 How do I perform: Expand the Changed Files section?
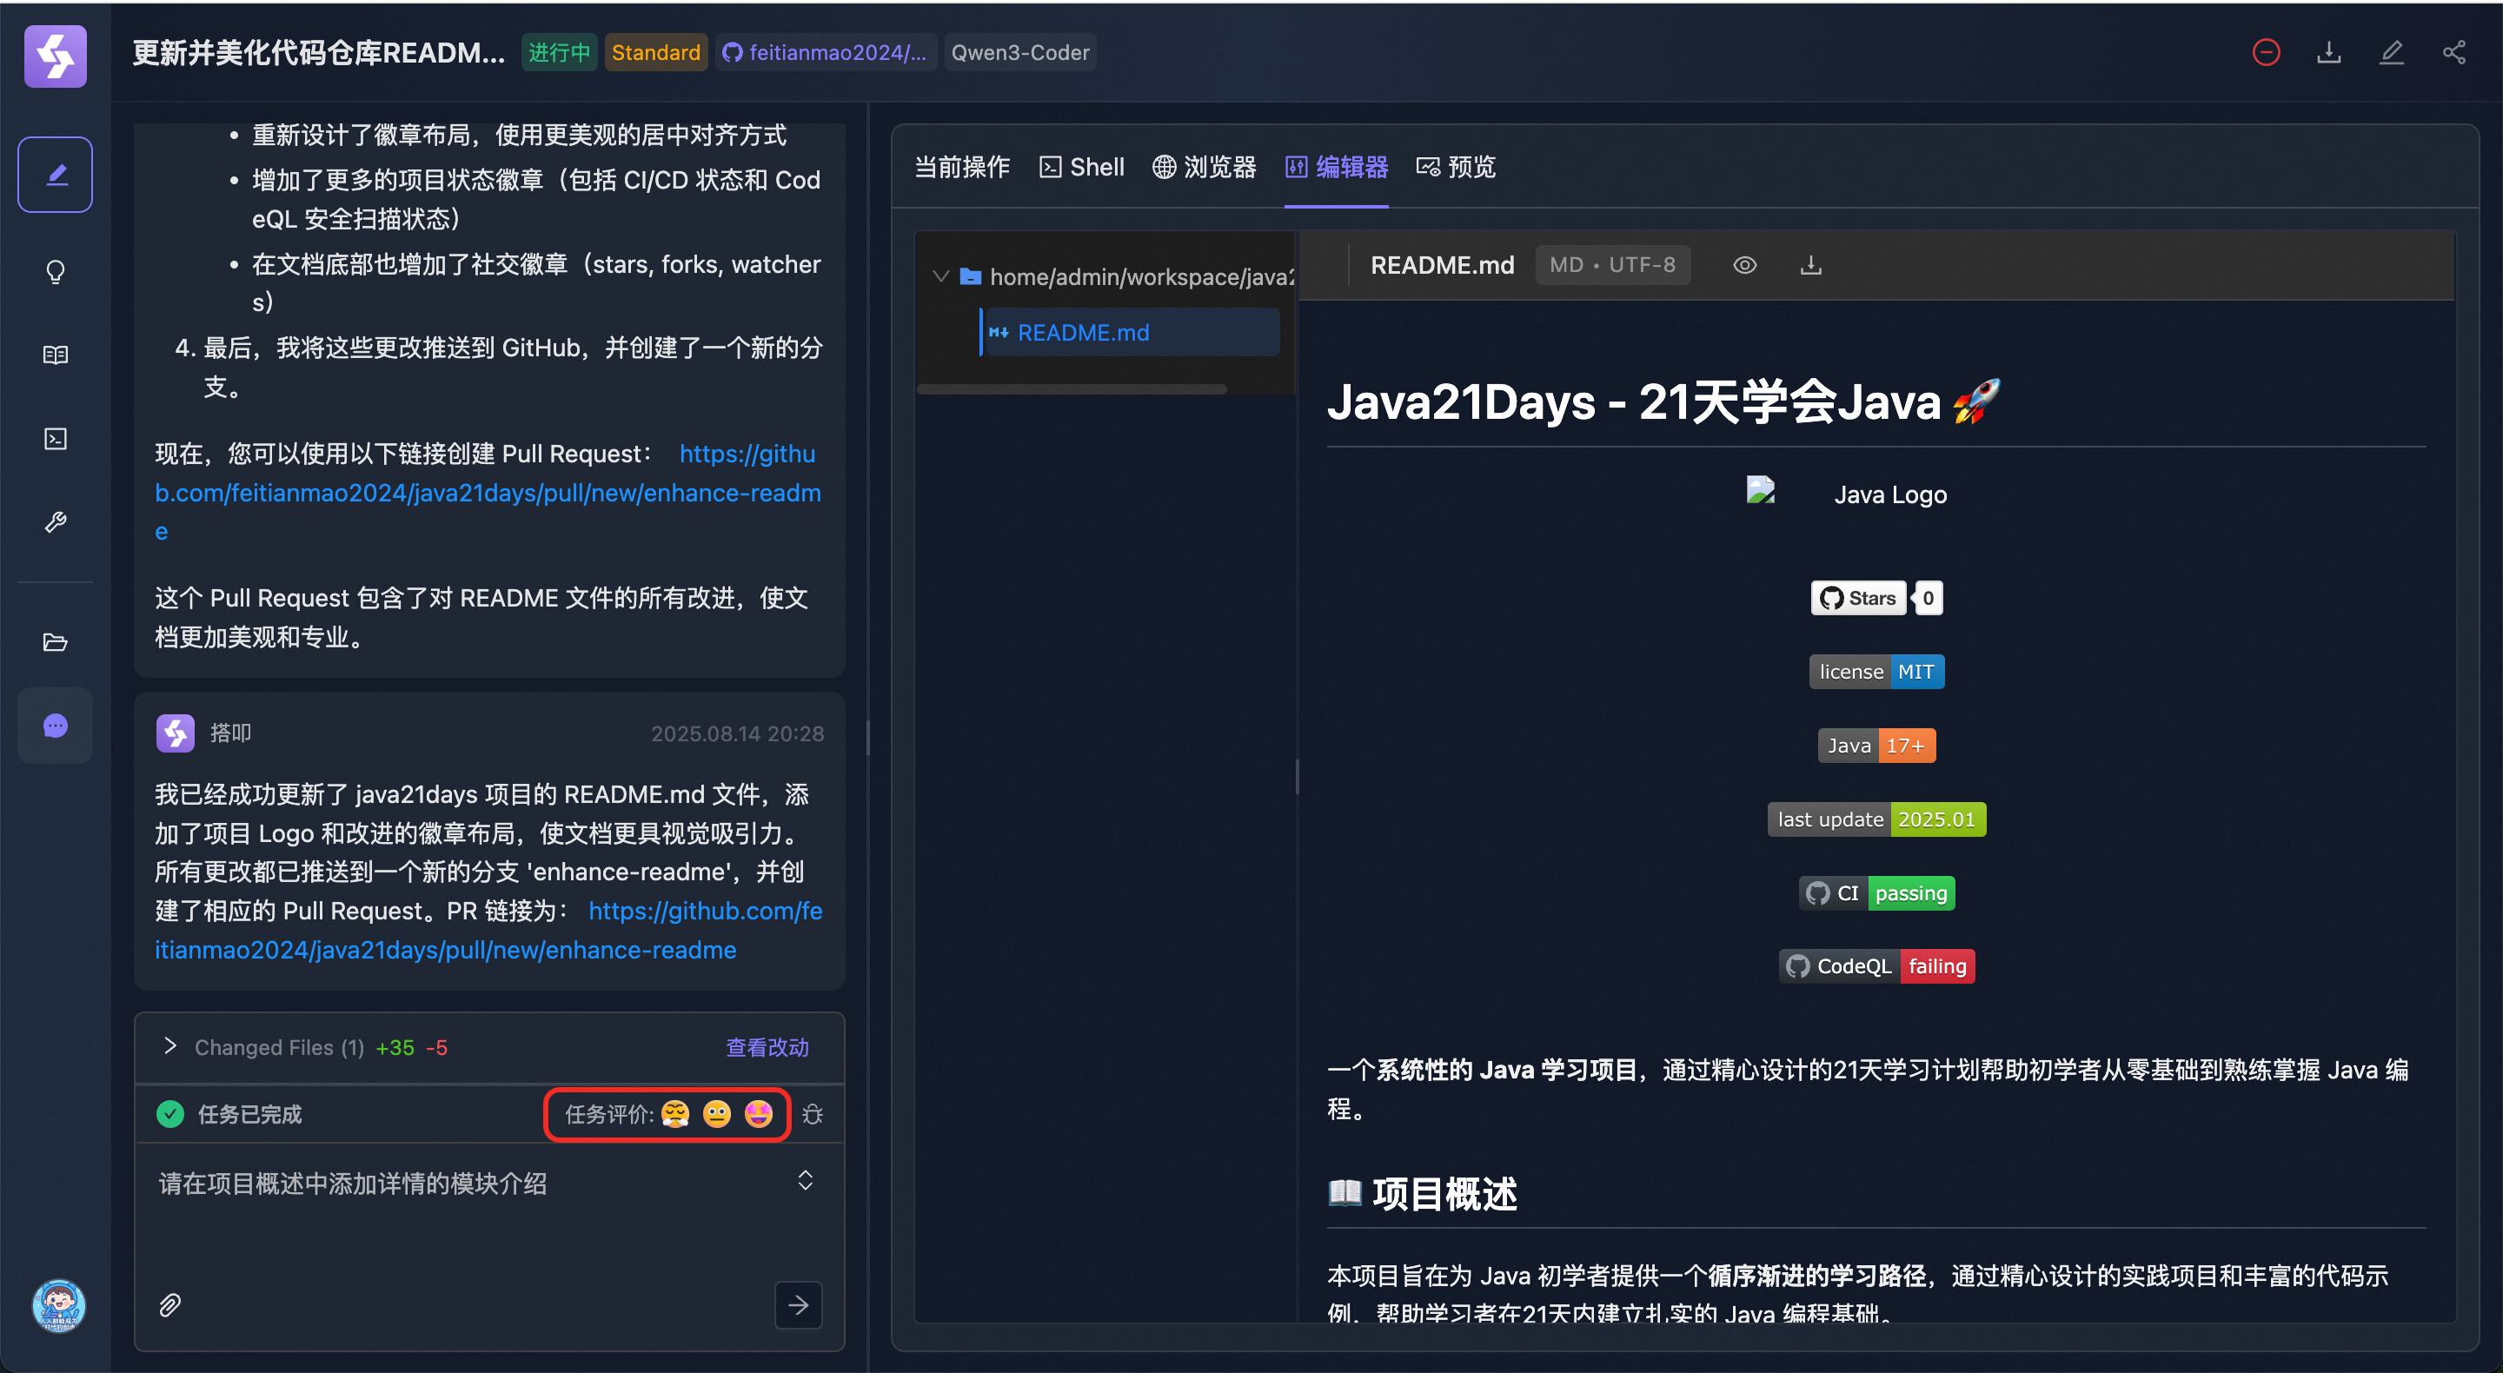(x=171, y=1045)
